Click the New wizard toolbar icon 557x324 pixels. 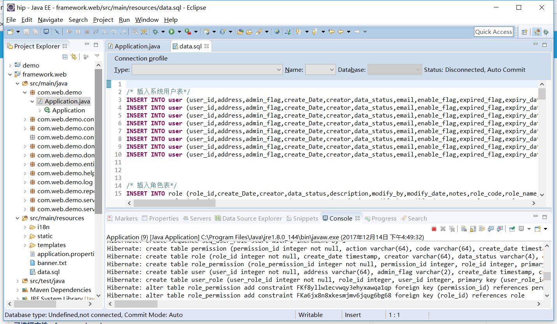[11, 32]
